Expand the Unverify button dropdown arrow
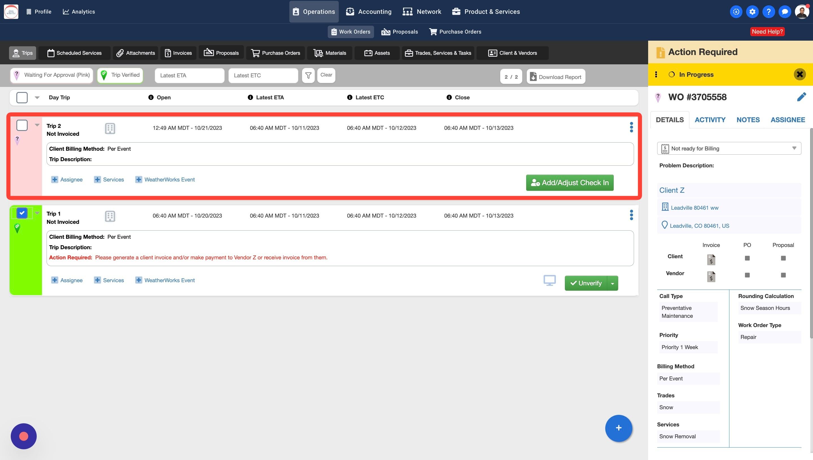The image size is (813, 460). pyautogui.click(x=612, y=283)
